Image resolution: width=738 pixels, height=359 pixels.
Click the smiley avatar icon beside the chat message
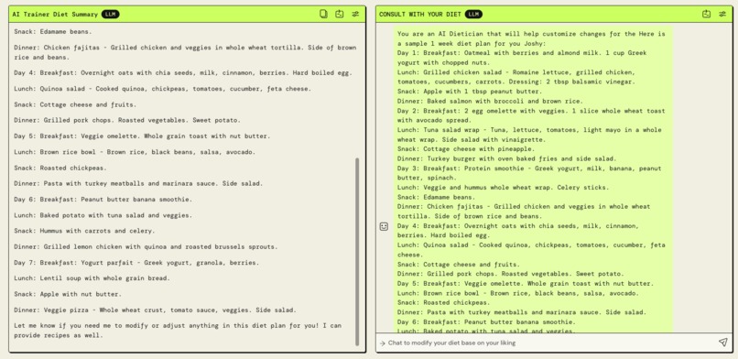(x=384, y=227)
